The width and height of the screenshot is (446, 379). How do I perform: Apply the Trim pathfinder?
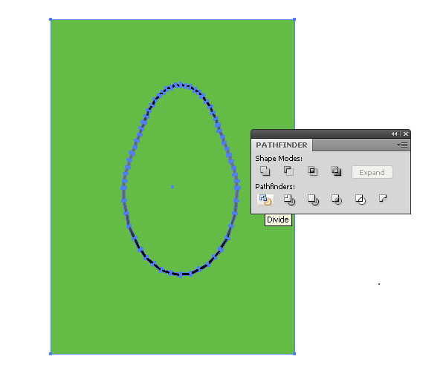click(x=289, y=200)
